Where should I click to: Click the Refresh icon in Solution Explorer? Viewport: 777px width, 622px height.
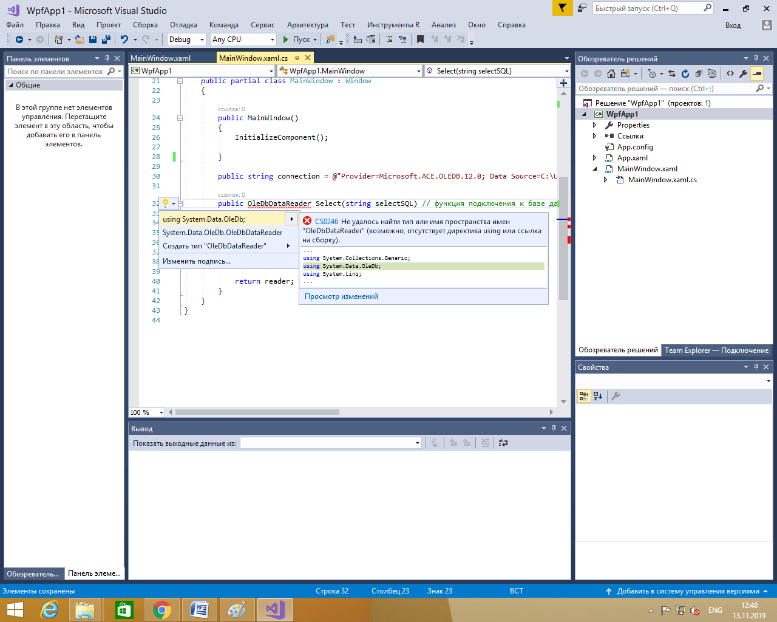(x=685, y=73)
